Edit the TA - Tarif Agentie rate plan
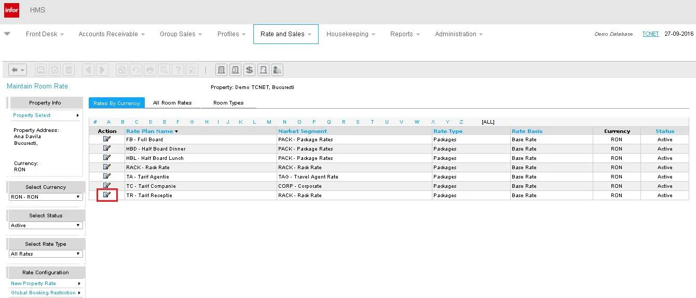696x298 pixels. coord(107,176)
